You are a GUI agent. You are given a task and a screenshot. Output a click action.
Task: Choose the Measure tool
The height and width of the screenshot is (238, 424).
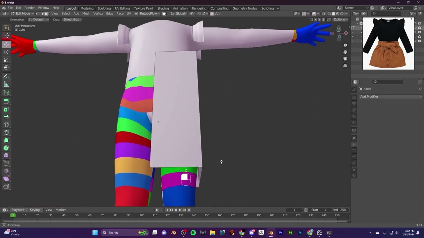coord(6,84)
